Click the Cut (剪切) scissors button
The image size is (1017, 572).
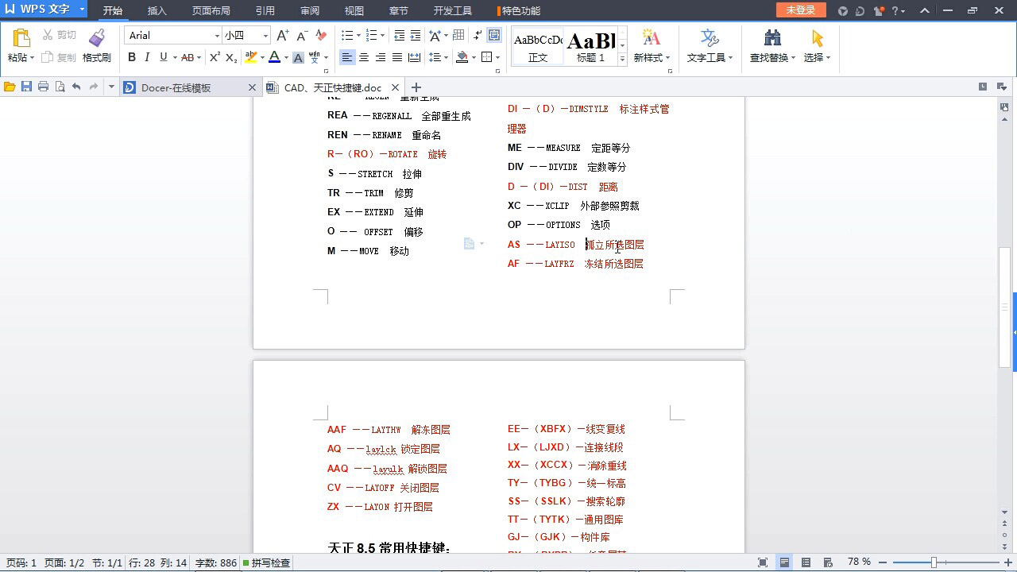point(59,35)
